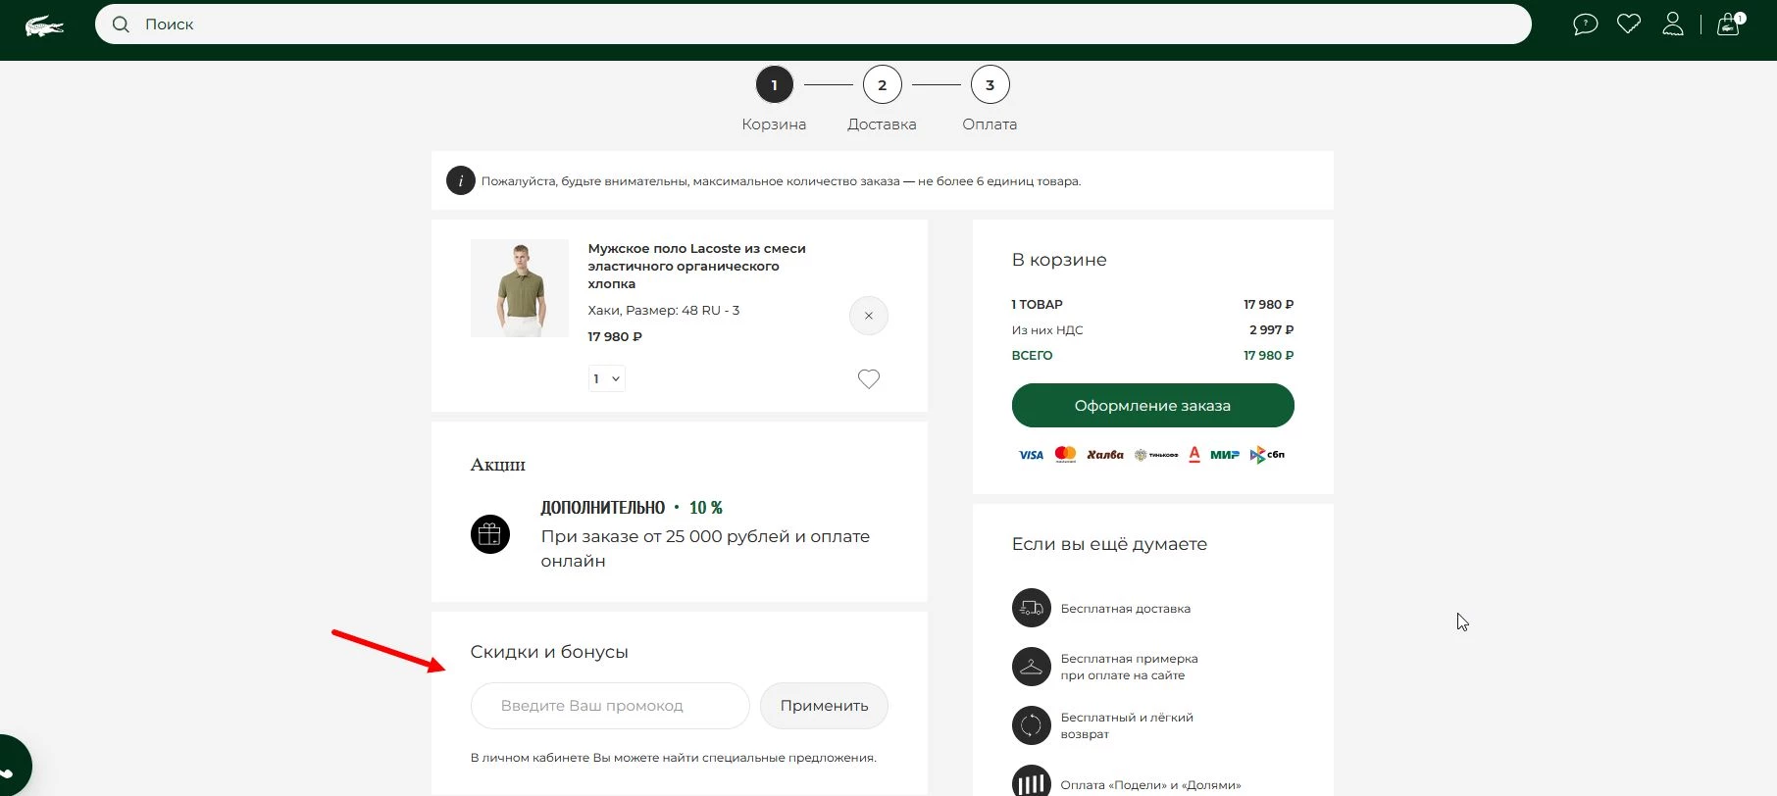
Task: Click the search magnifier icon
Action: click(121, 25)
